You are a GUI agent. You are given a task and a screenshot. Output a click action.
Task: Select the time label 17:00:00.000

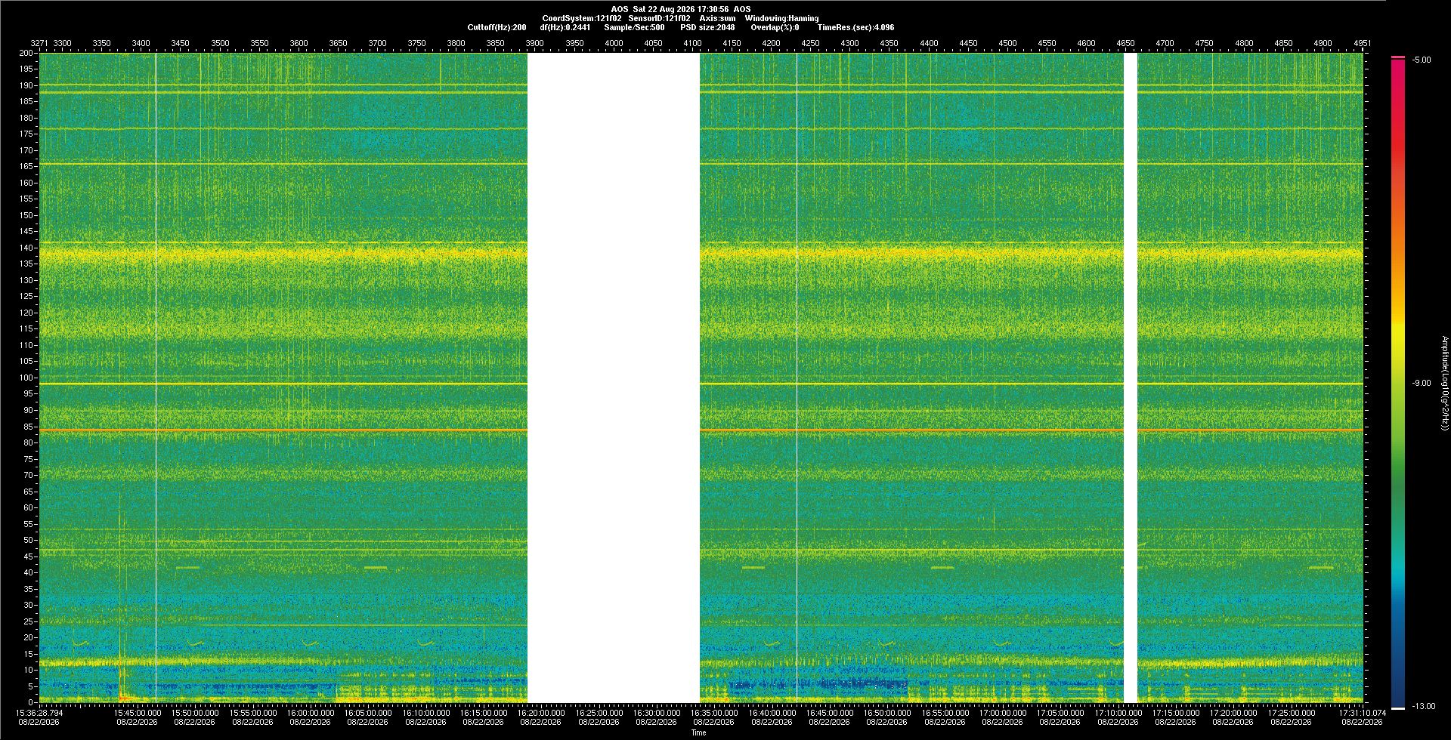[x=1002, y=712]
